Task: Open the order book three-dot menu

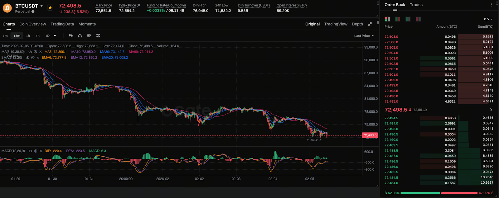Action: tap(491, 5)
